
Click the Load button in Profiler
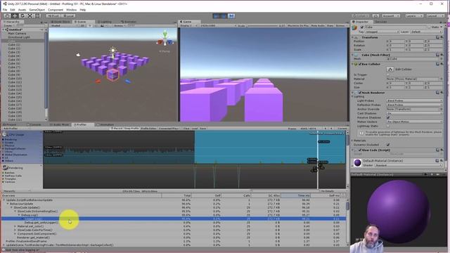(195, 129)
